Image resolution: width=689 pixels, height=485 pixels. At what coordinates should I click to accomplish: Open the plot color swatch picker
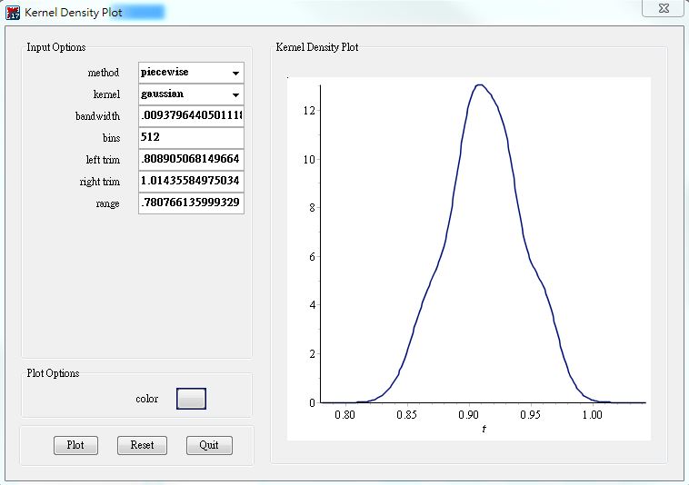click(191, 399)
